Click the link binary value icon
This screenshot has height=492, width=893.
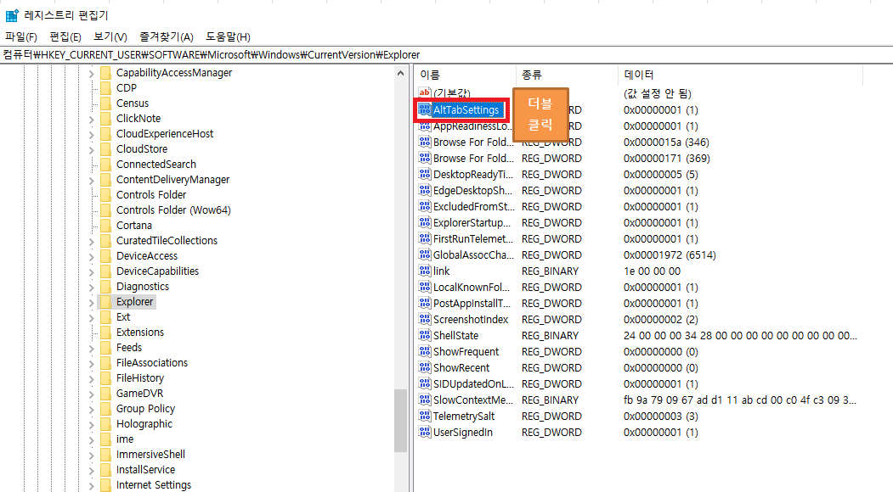(x=425, y=271)
